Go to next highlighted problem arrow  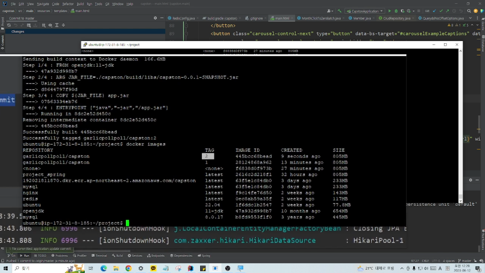(x=477, y=25)
